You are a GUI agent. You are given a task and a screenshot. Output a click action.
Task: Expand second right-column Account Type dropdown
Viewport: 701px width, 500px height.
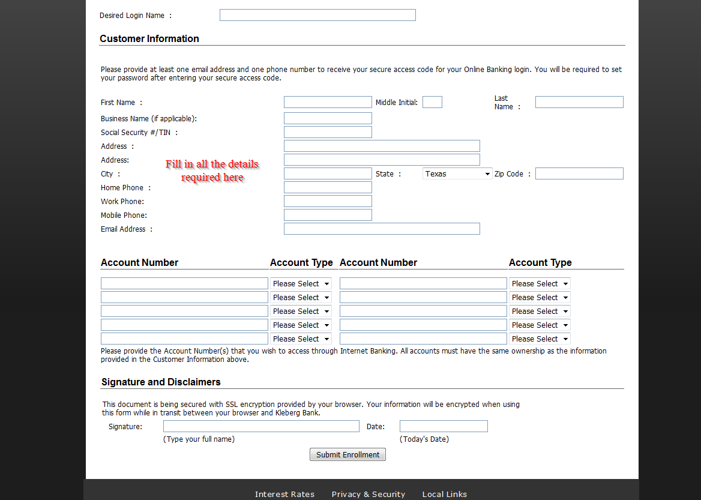click(540, 298)
